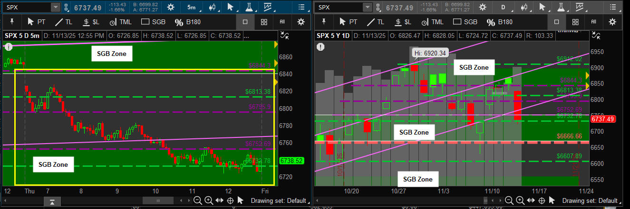Screen dimensions: 630x209
Task: Click the pan arrows icon under left chart
Action: click(x=219, y=201)
